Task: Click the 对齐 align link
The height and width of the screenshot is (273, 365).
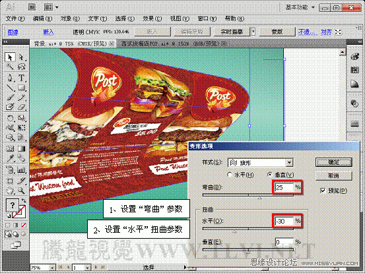Action: tap(326, 32)
